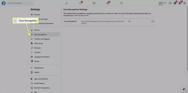Open the Notifications bell icon
Screen dimensions: 188x93
tap(180, 3)
